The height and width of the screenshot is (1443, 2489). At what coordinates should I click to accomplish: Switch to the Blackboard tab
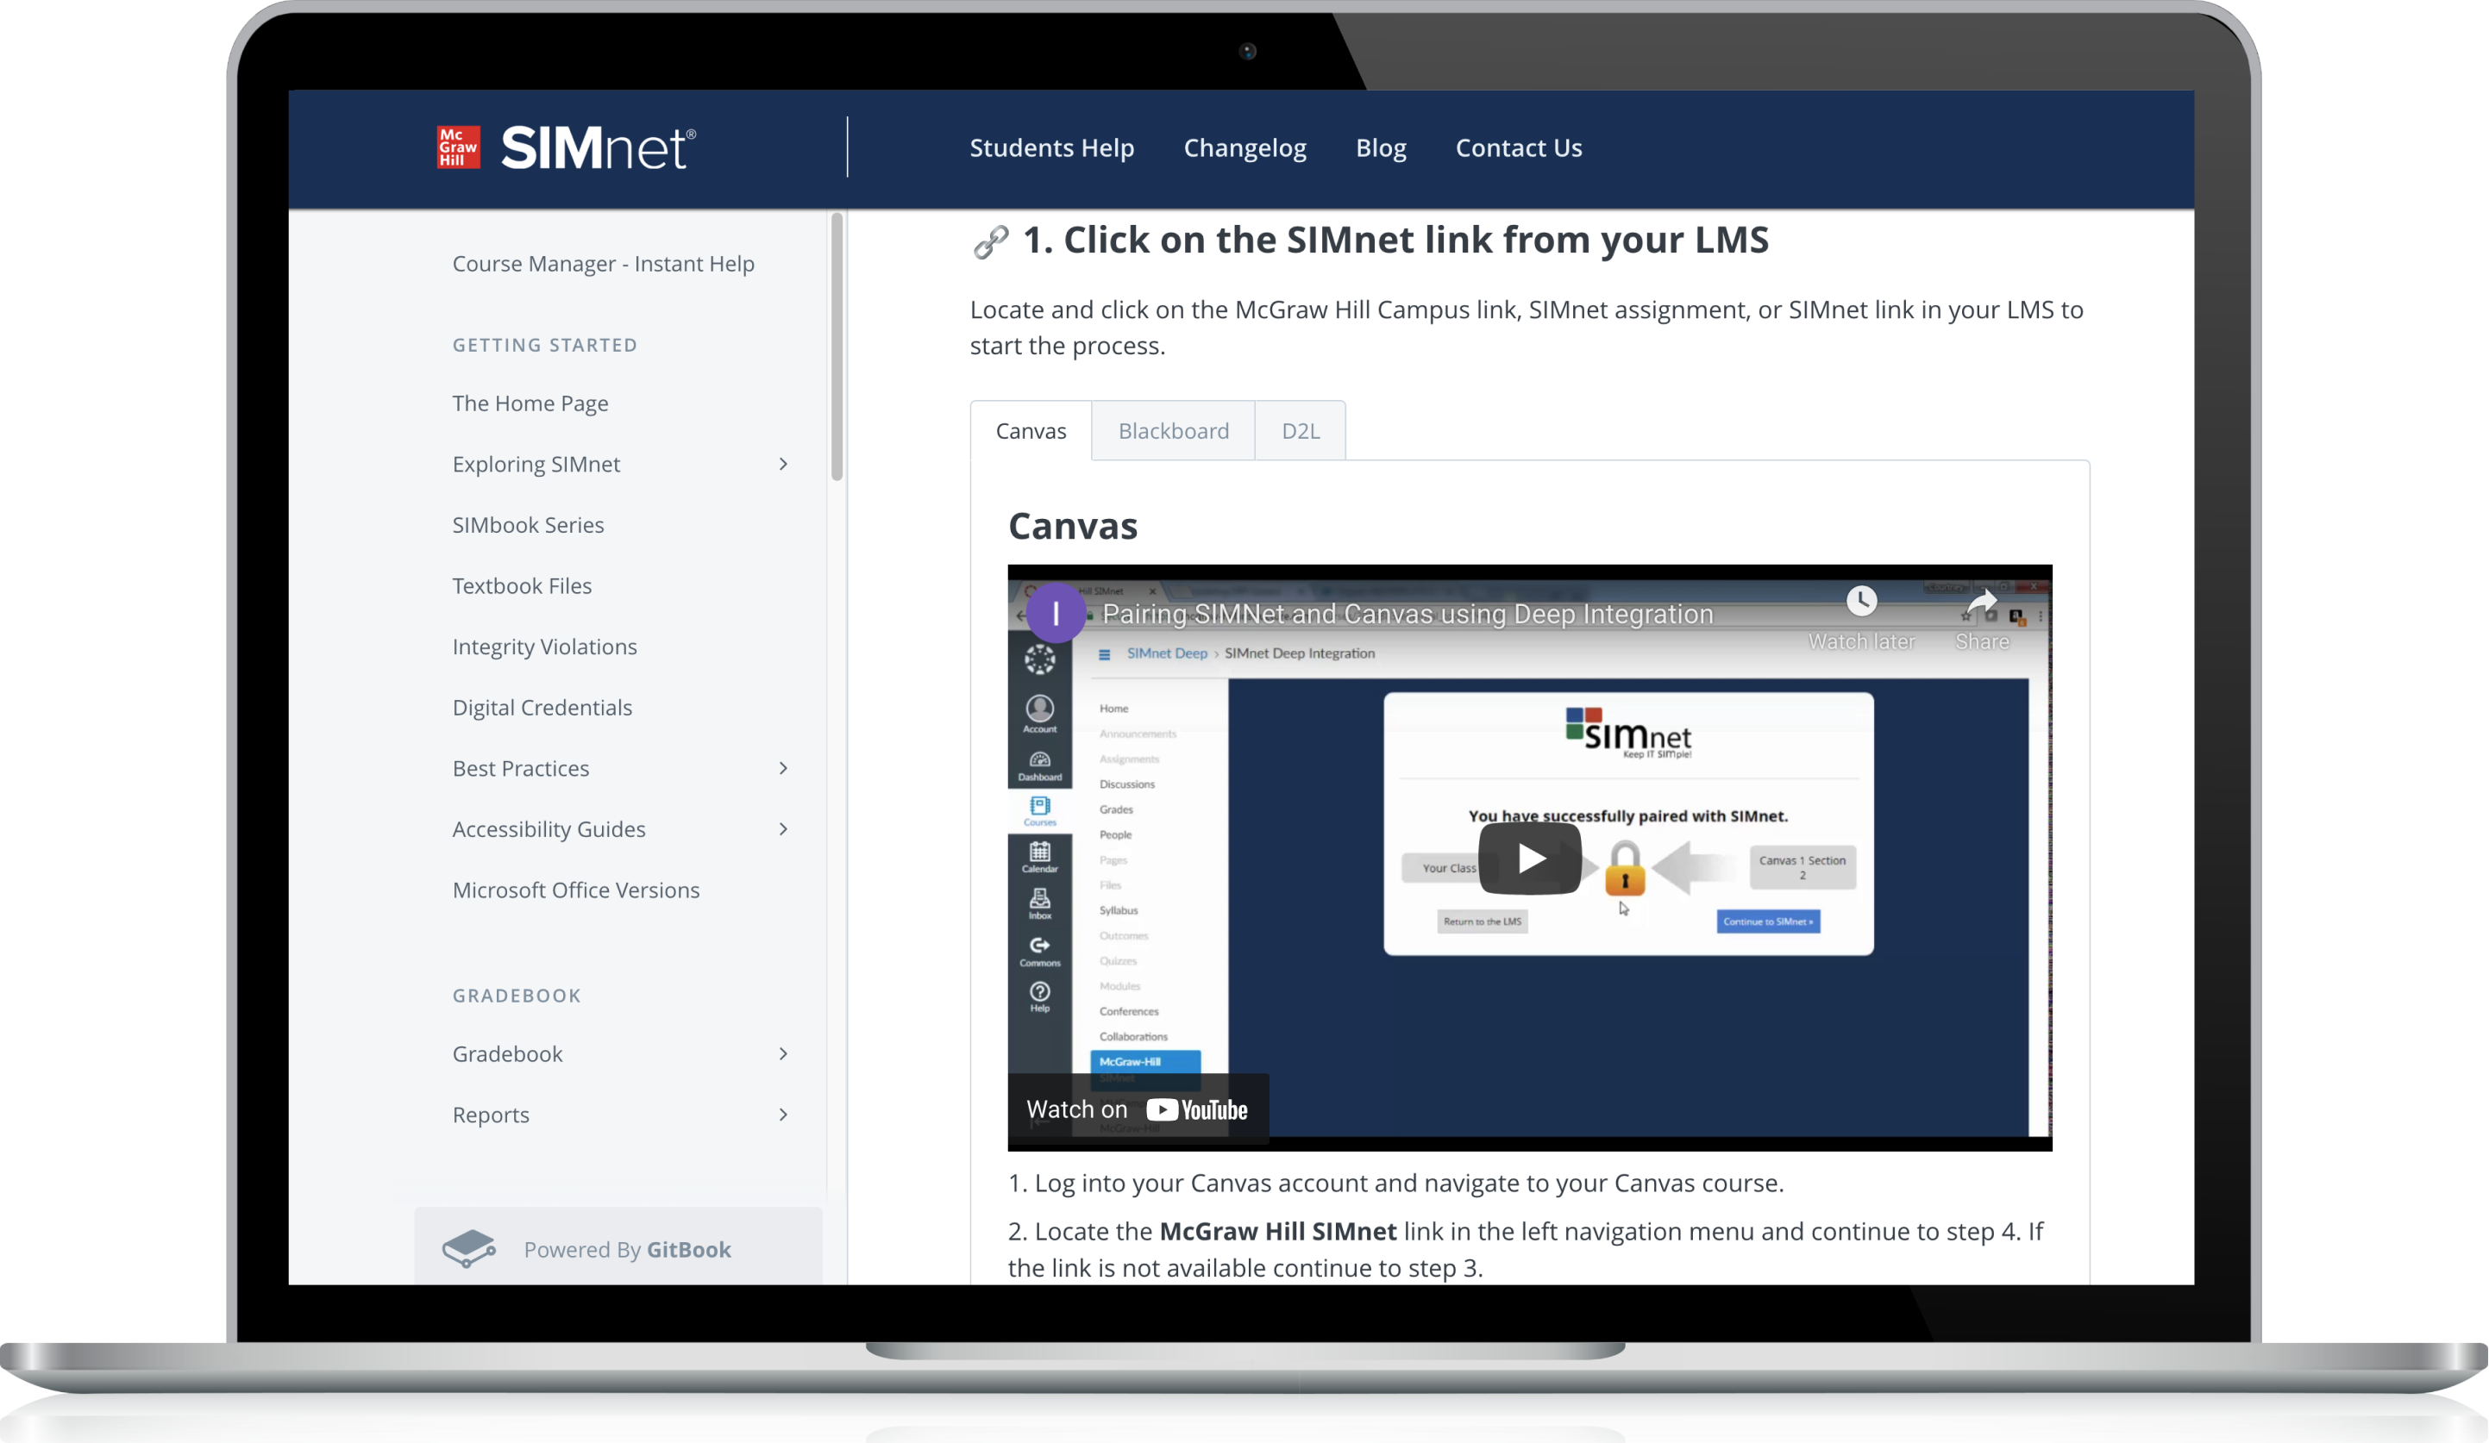pyautogui.click(x=1174, y=430)
